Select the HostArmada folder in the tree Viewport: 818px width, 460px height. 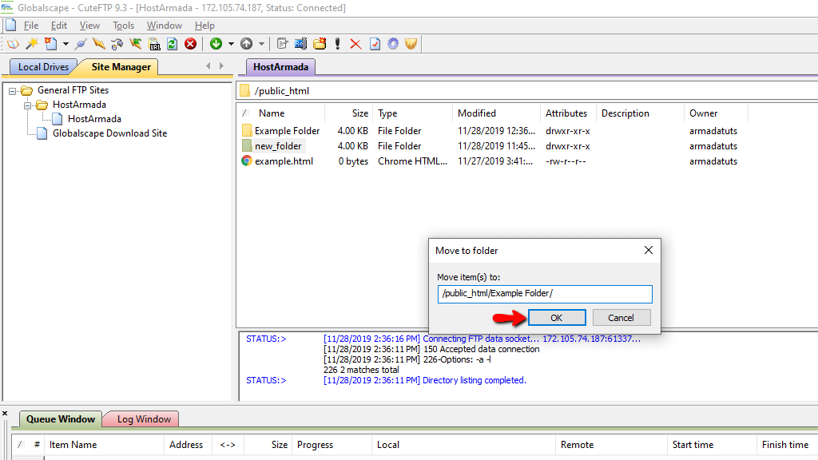(x=79, y=105)
